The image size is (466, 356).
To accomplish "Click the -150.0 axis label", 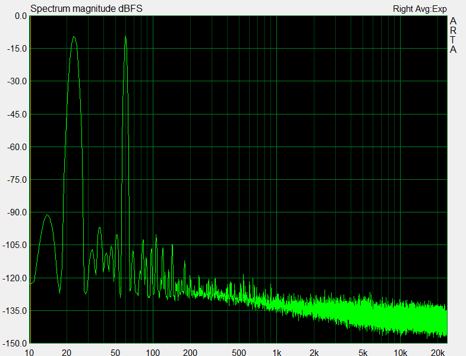I will [15, 344].
